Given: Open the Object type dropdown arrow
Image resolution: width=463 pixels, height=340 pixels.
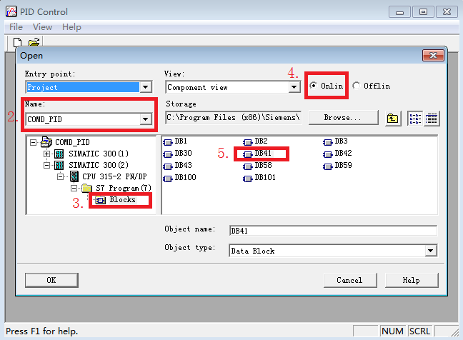Looking at the screenshot, I should click(431, 251).
